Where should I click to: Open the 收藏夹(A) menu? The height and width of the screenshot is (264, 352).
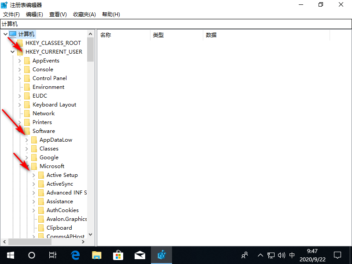click(x=84, y=14)
